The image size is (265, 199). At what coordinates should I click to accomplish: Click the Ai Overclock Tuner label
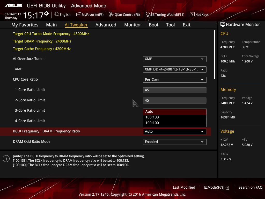coord(28,59)
